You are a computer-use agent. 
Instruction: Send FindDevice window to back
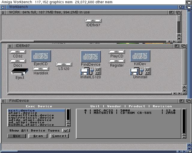point(189,101)
